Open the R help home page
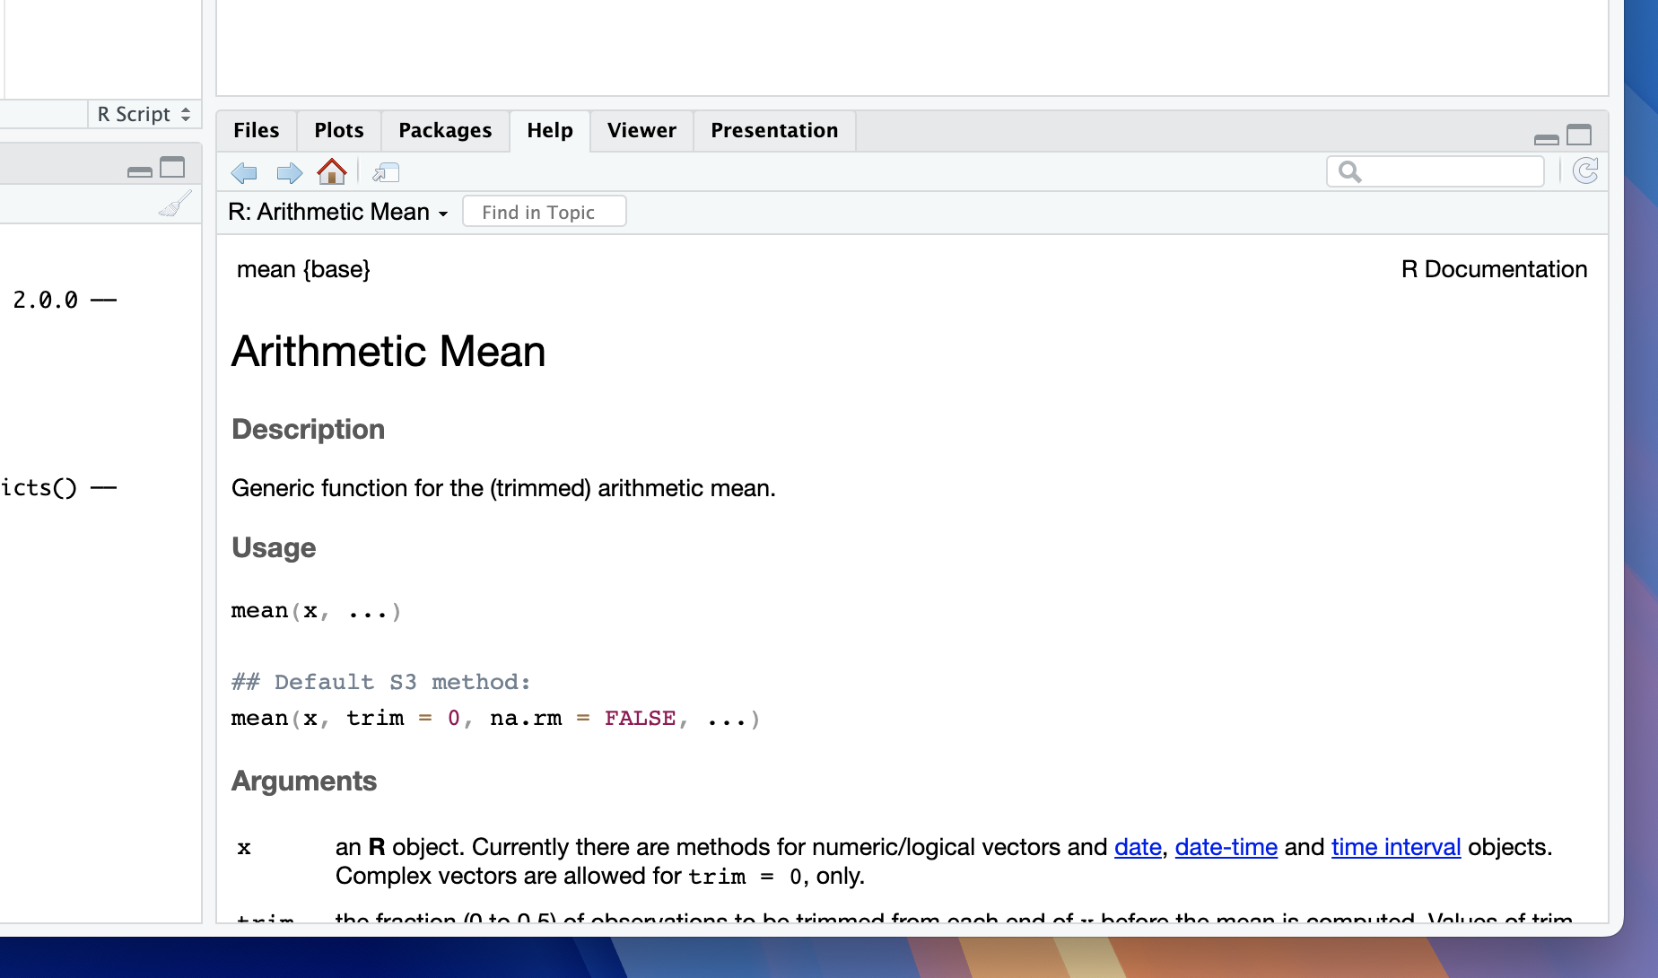This screenshot has height=978, width=1658. point(332,171)
